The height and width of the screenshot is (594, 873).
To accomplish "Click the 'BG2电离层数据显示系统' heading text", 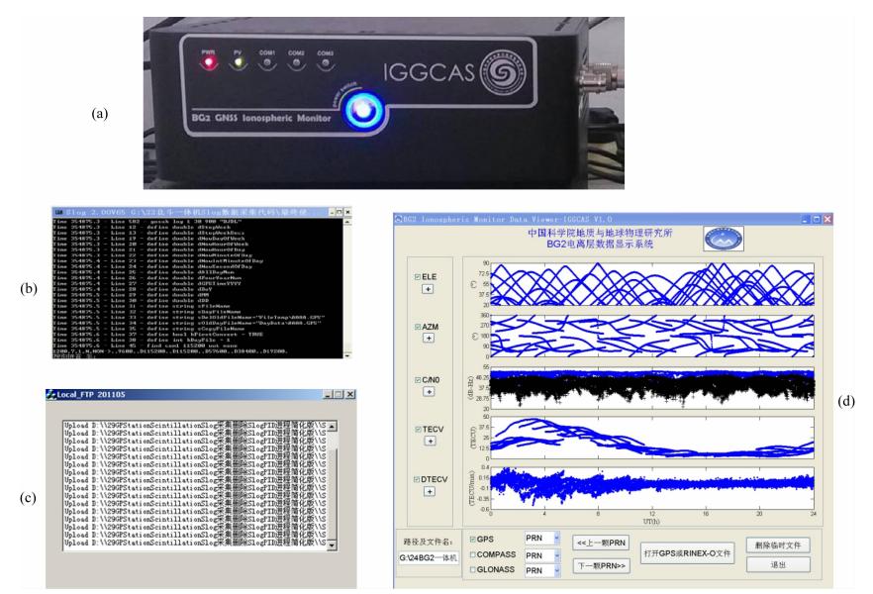I will tap(600, 245).
